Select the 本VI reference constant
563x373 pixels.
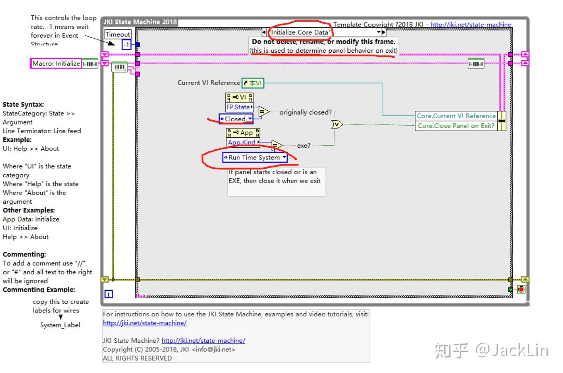pyautogui.click(x=253, y=83)
